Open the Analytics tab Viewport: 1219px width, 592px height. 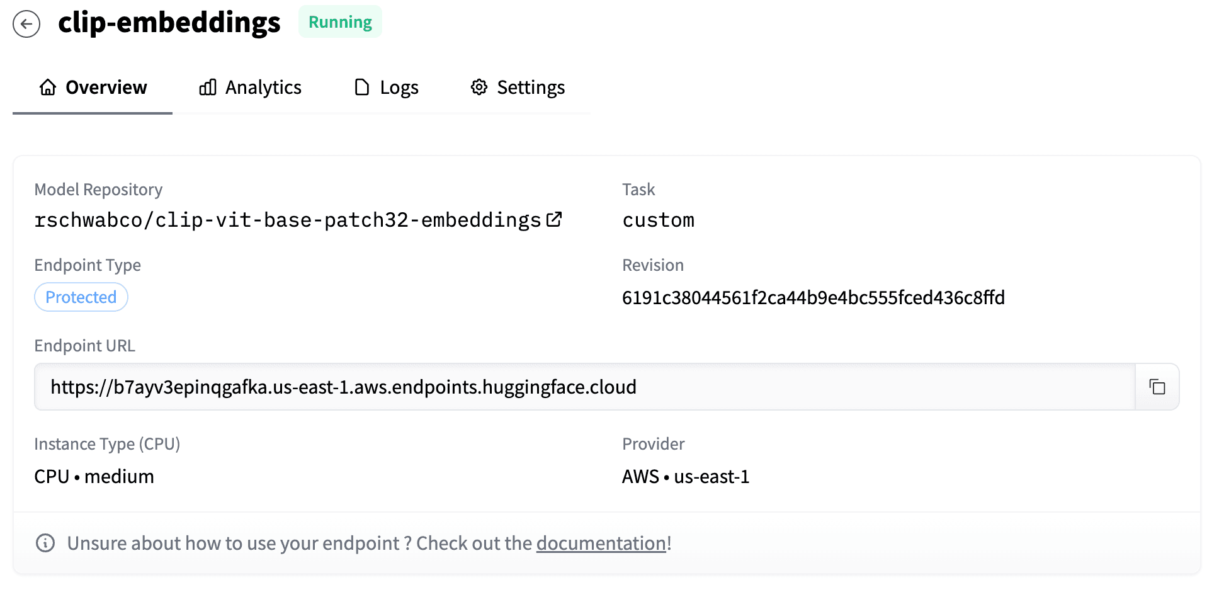263,87
